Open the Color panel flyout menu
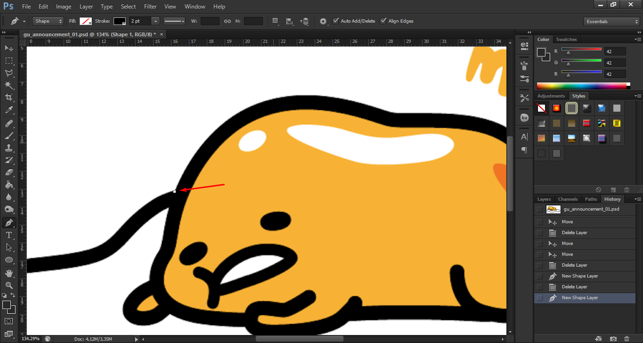Screen dimensions: 643x343 [x=638, y=40]
